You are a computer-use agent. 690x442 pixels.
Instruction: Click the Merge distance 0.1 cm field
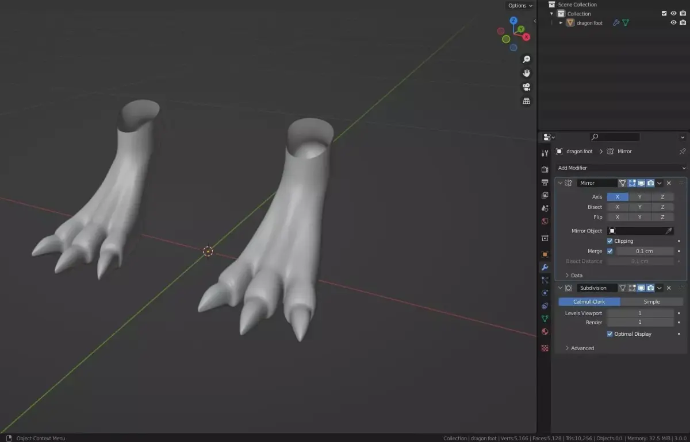point(645,251)
